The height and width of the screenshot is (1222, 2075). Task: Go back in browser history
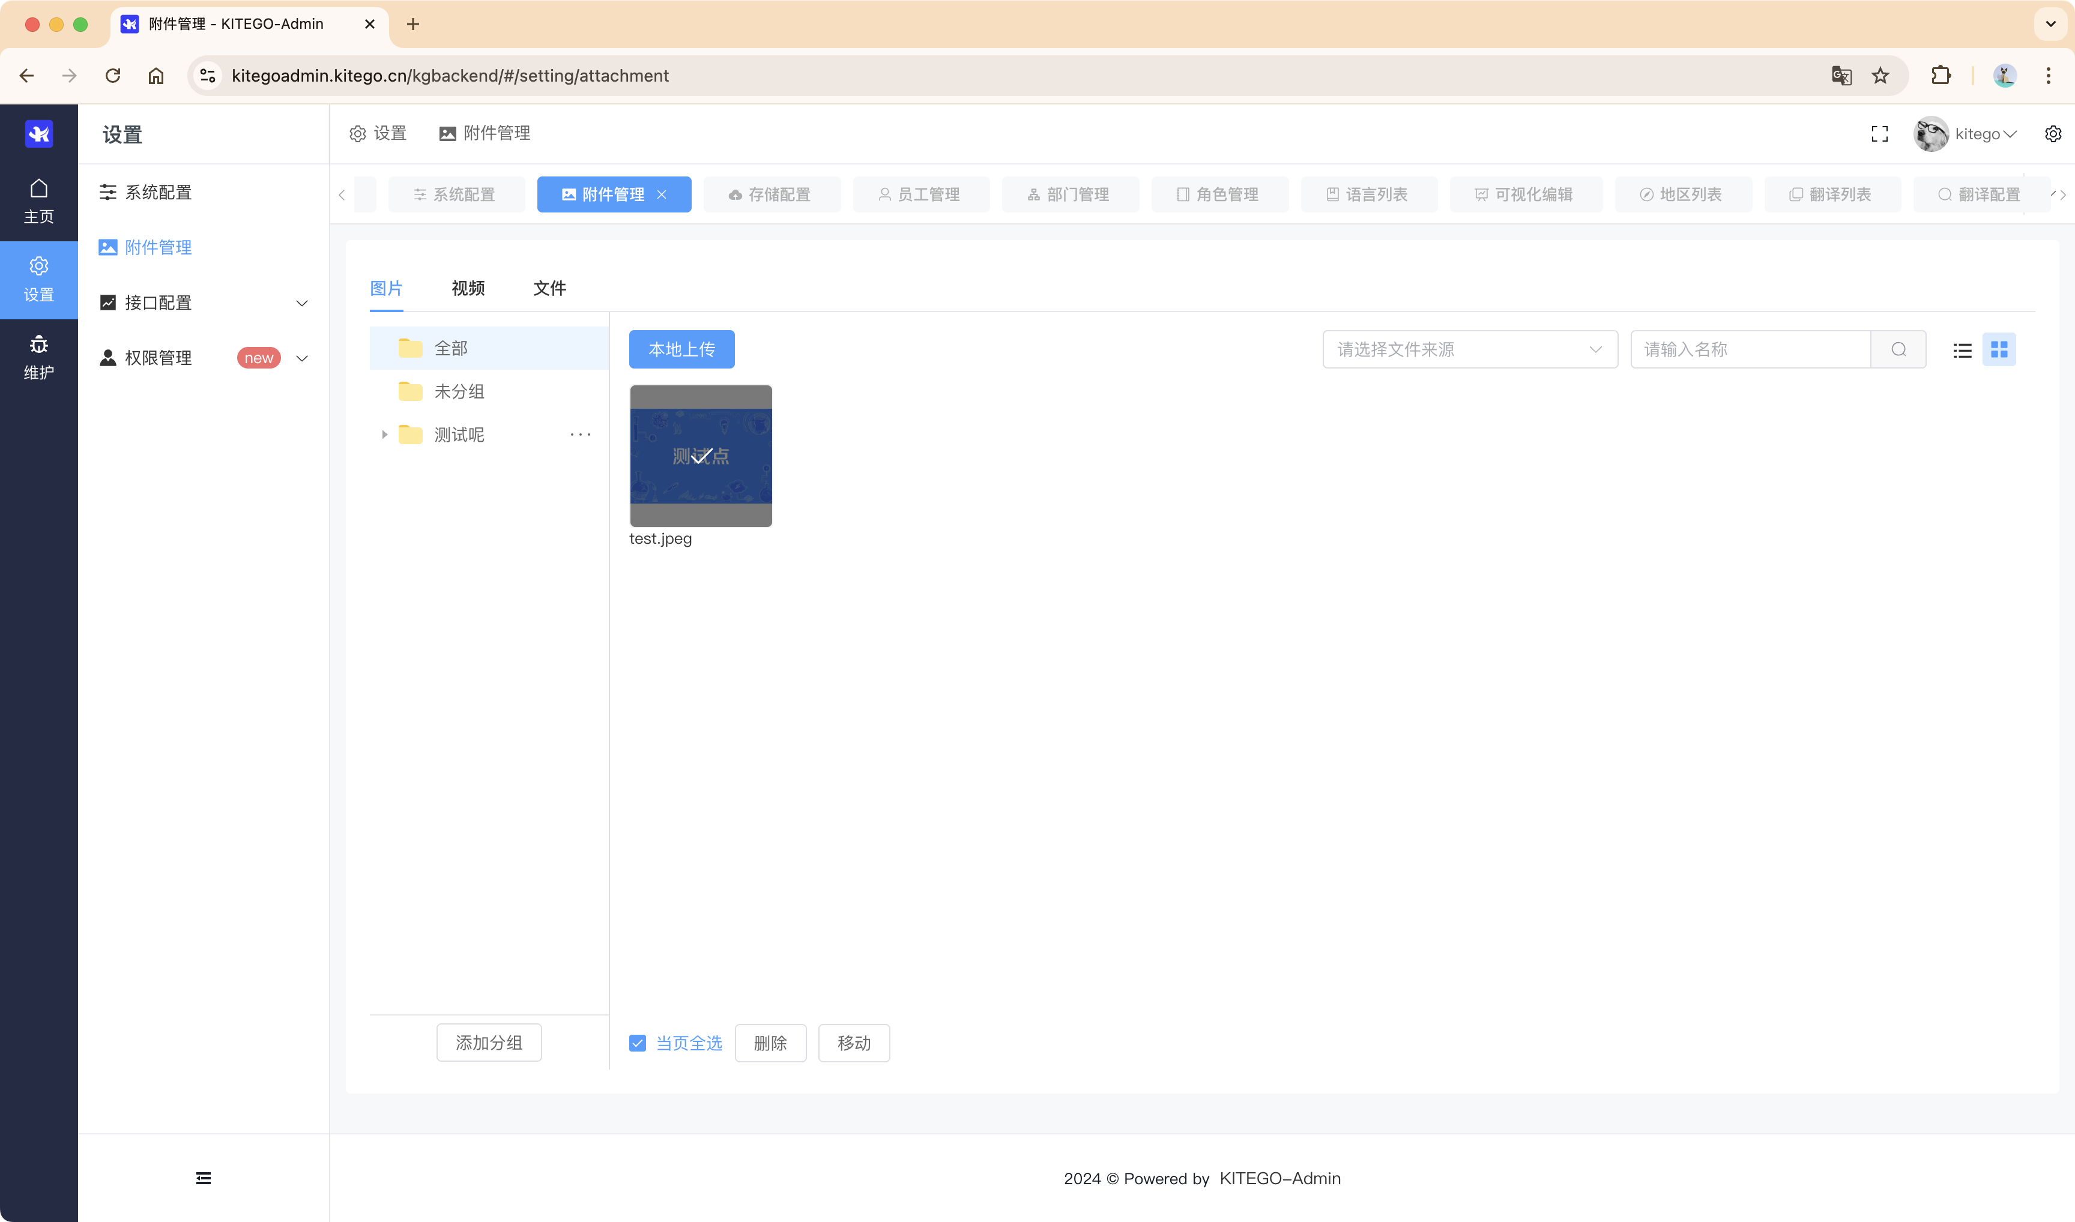[26, 76]
